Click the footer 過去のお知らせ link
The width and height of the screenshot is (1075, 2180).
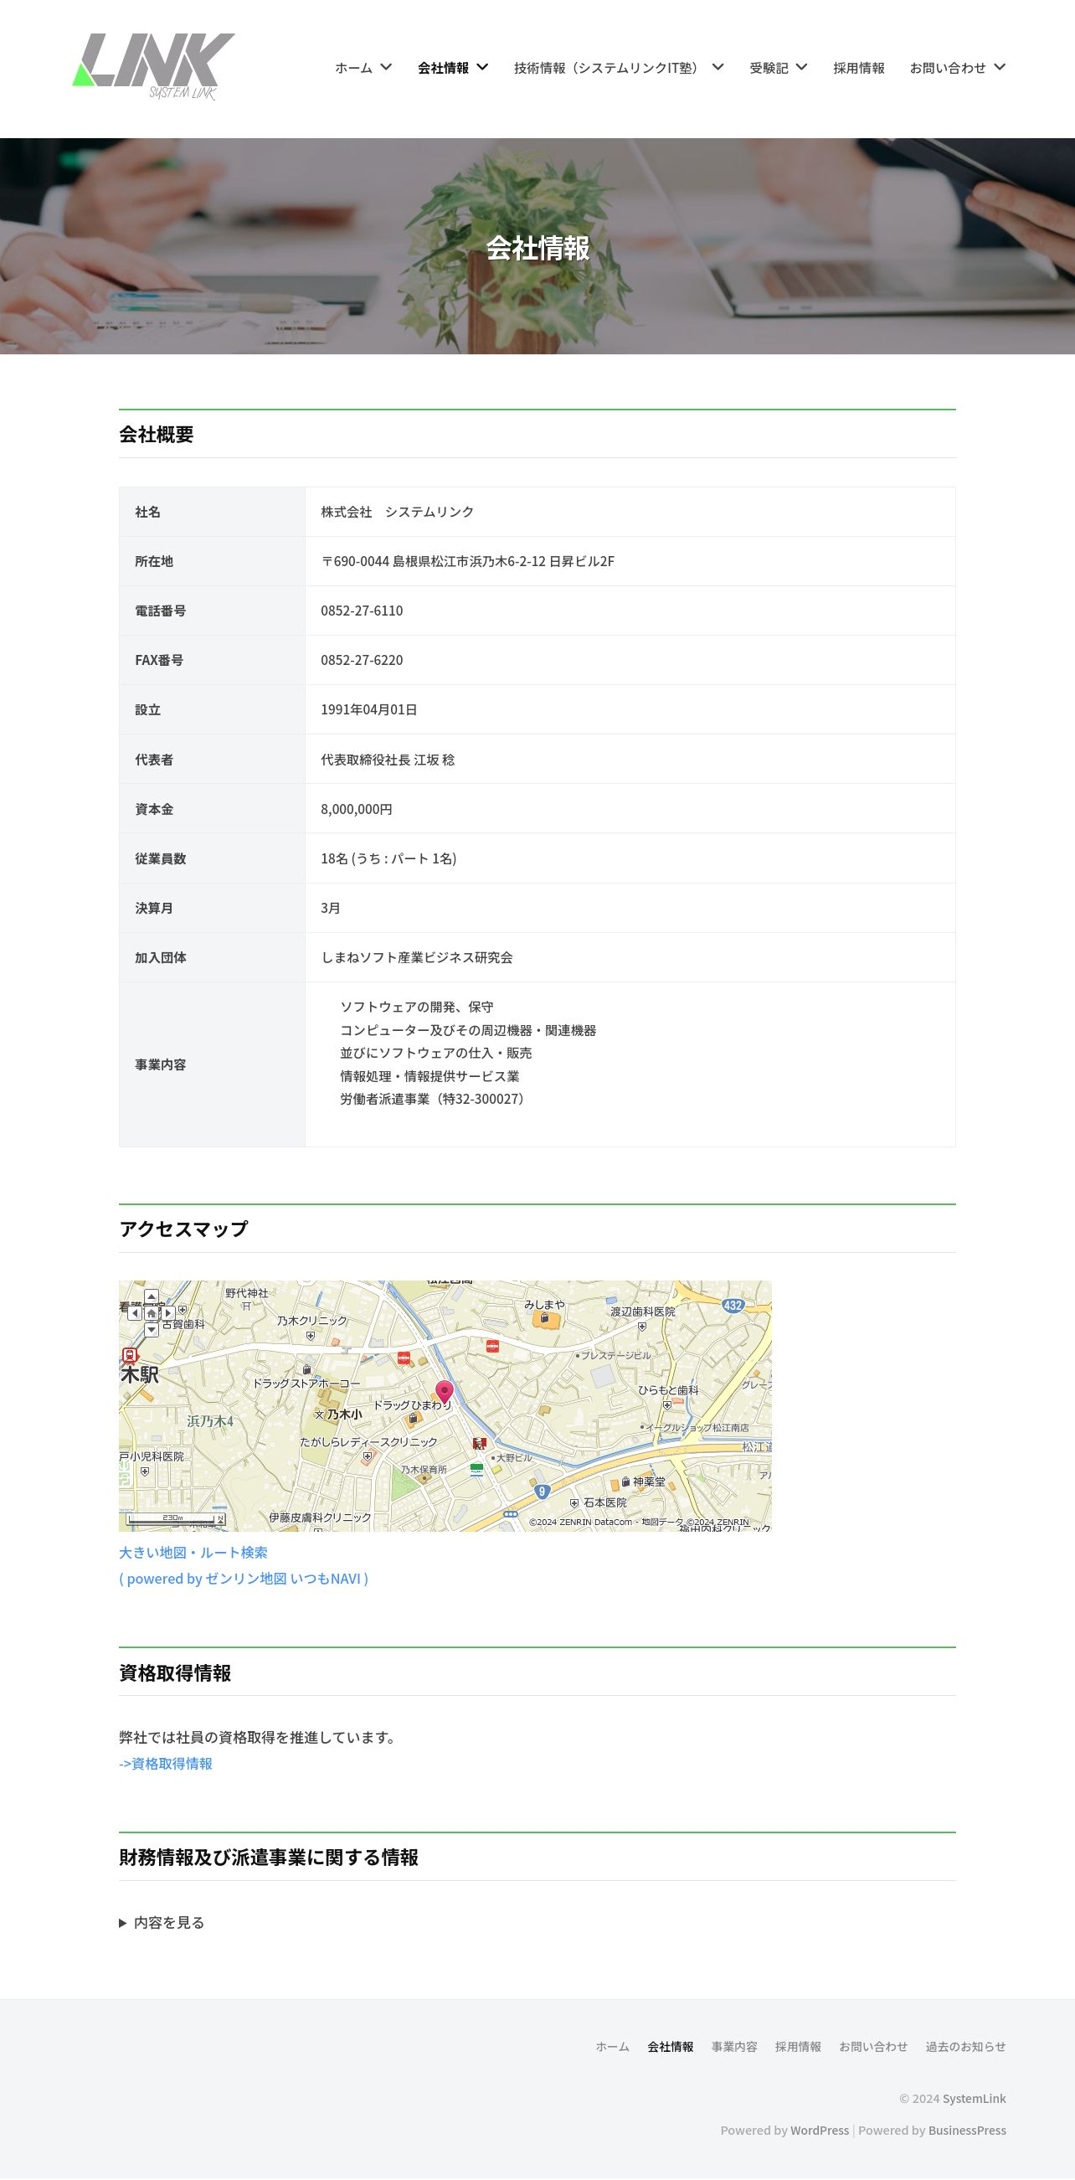[x=966, y=2046]
